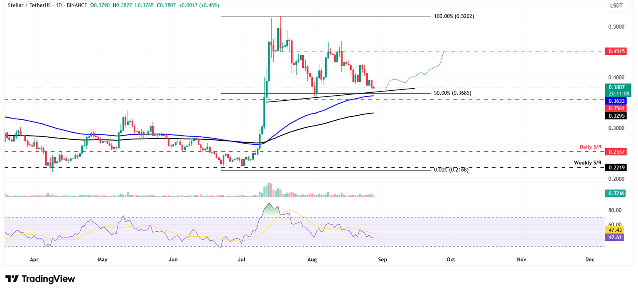Click the Jul marker on time axis
The height and width of the screenshot is (292, 638).
(x=241, y=260)
